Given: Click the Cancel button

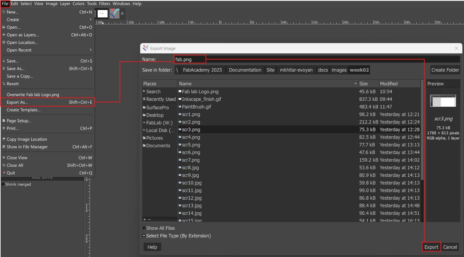Looking at the screenshot, I should tap(450, 247).
